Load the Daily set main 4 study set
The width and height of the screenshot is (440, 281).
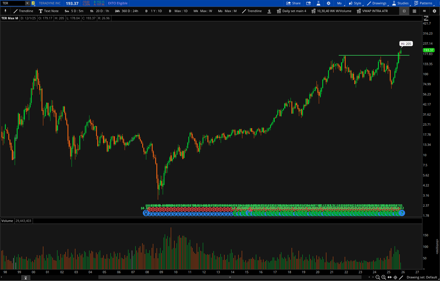click(x=291, y=11)
